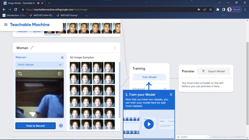Screen dimensions: 249x140
Task: Click the Webcam label in Woman class
Action: [21, 57]
